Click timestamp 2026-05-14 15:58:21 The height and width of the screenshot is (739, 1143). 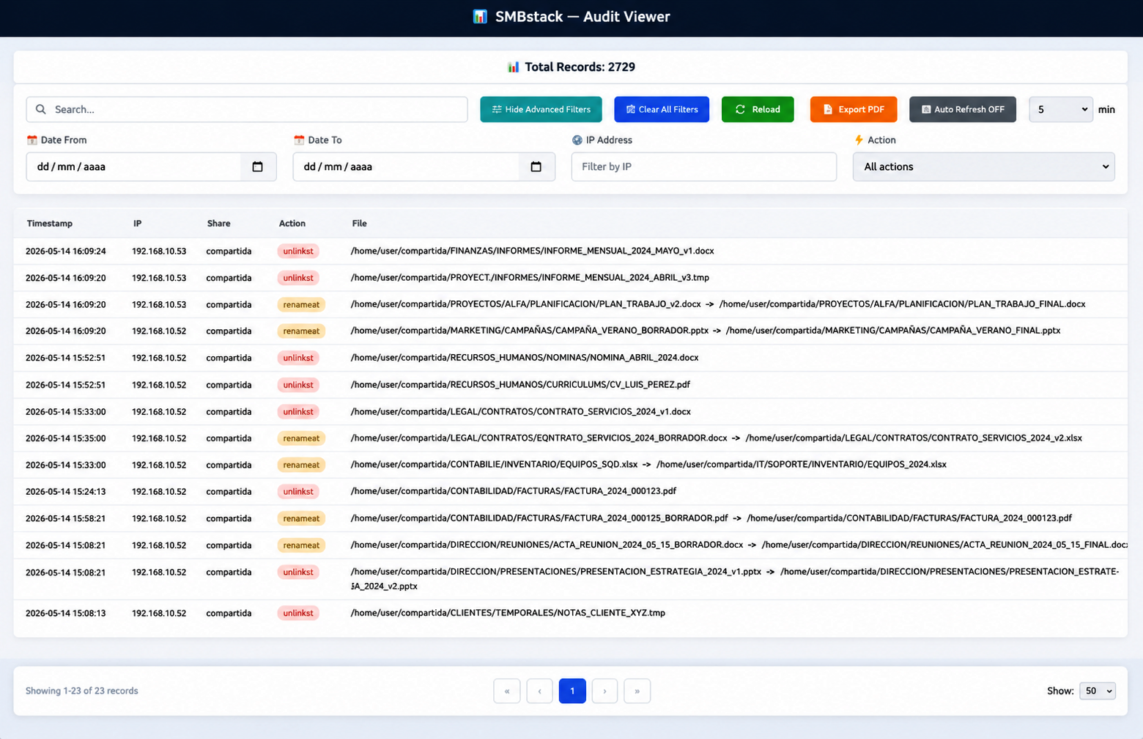click(66, 518)
